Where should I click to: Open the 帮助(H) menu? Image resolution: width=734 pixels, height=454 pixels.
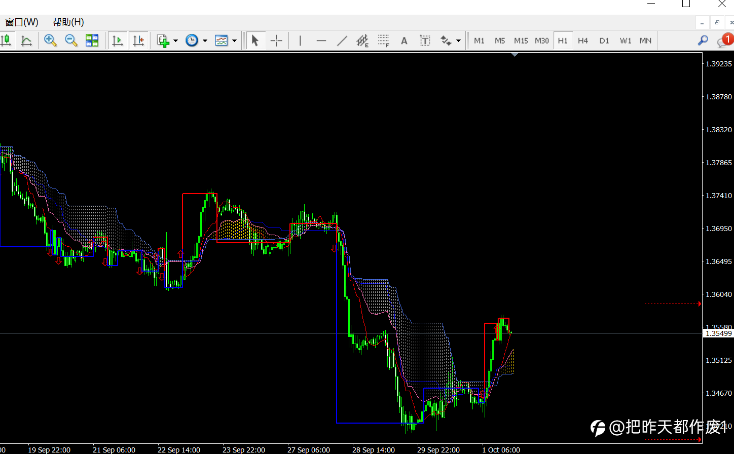pyautogui.click(x=68, y=22)
